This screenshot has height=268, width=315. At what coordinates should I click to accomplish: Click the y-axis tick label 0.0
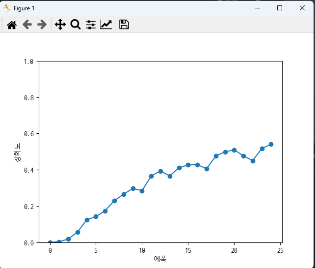(x=29, y=243)
